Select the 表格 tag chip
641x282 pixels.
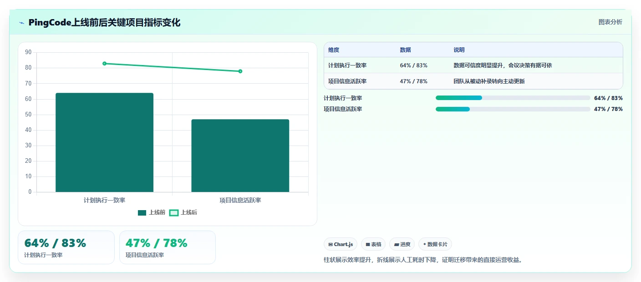373,244
